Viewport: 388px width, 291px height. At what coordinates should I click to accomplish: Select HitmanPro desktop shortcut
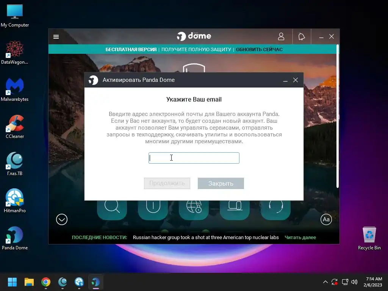pyautogui.click(x=15, y=201)
